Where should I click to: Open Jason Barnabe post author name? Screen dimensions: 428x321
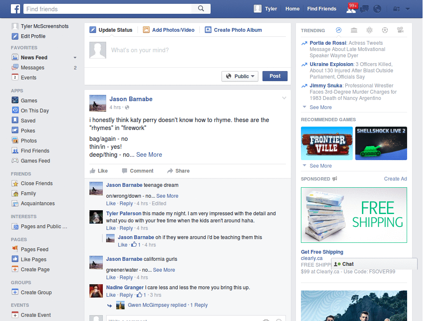tap(131, 99)
